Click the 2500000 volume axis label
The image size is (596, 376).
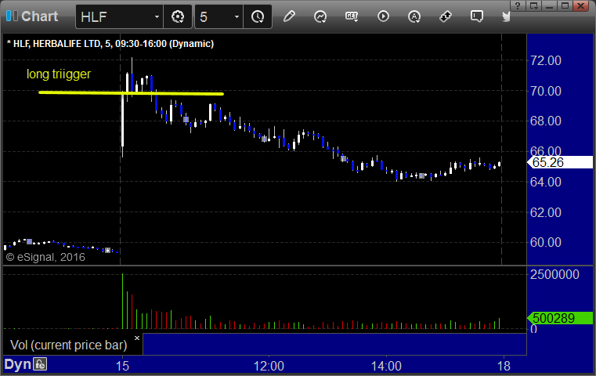[554, 274]
